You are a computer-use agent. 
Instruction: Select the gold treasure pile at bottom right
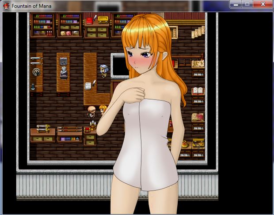point(198,144)
